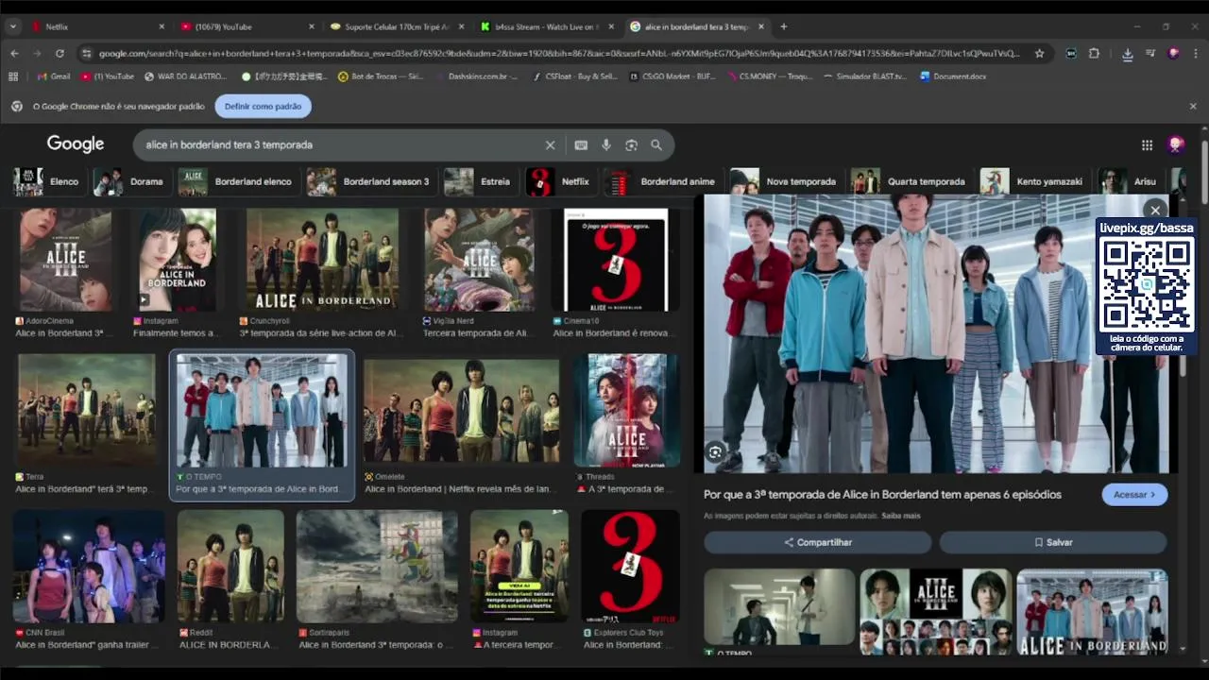Click Definir como padrão button
The height and width of the screenshot is (680, 1209).
click(x=263, y=106)
